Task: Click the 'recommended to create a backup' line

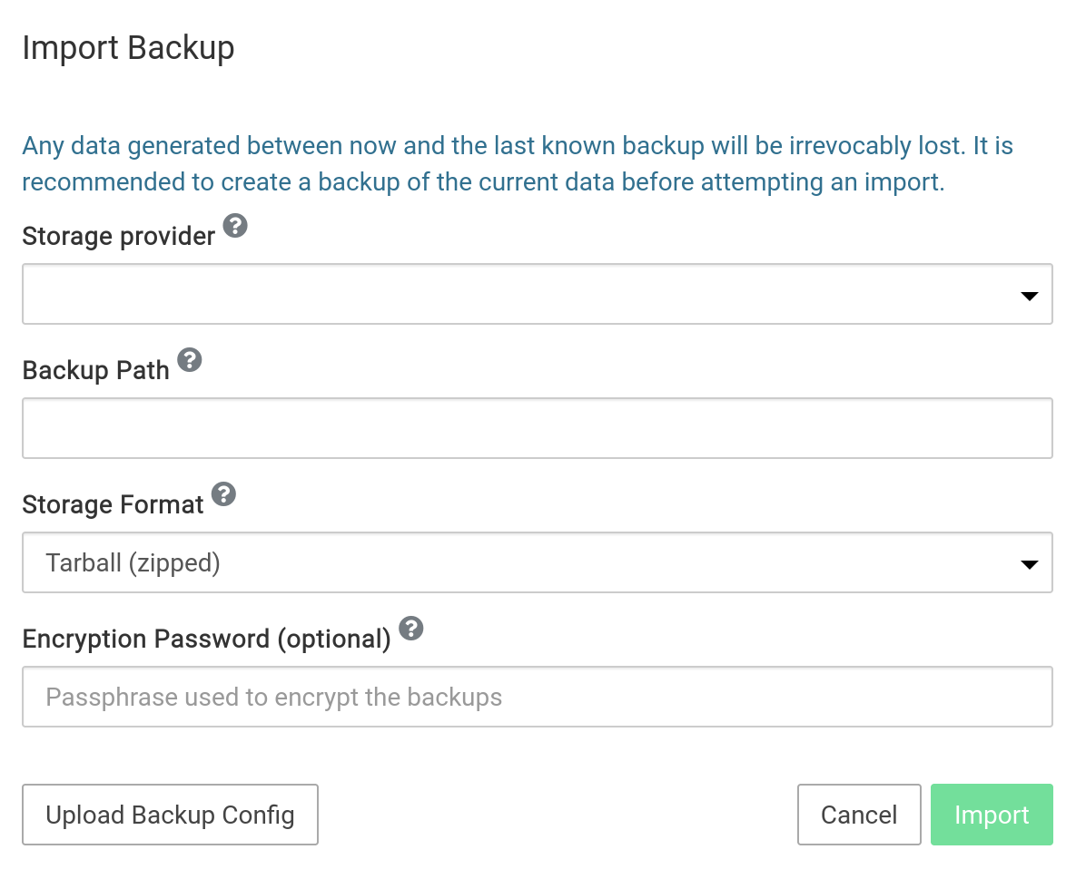Action: [482, 182]
